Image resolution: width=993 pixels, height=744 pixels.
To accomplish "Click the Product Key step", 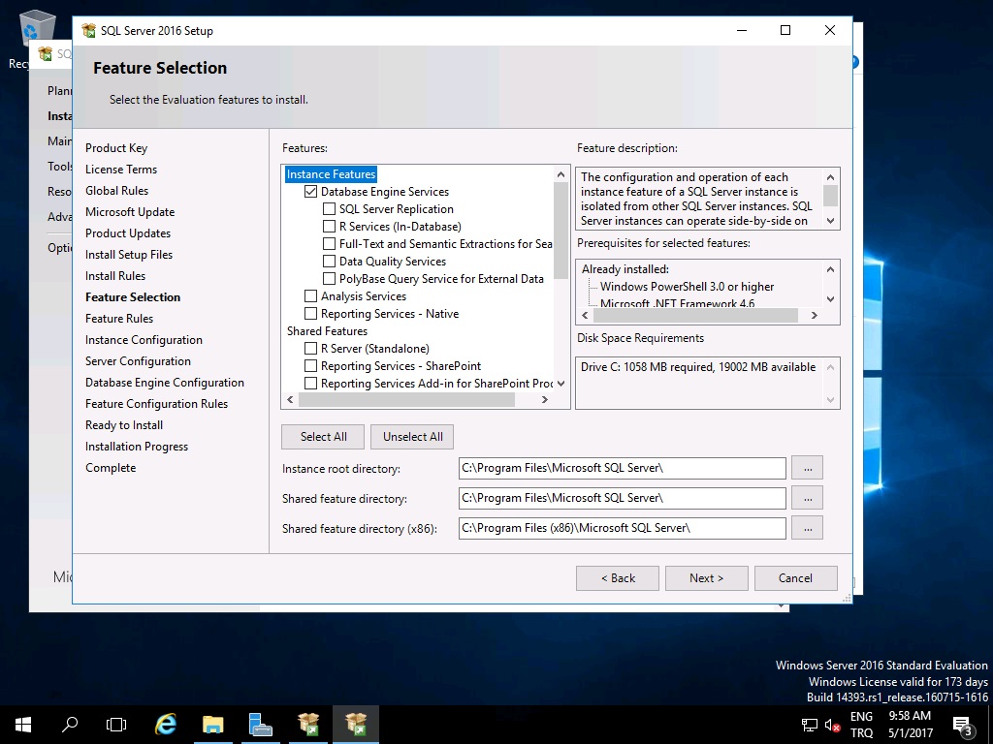I will [116, 148].
